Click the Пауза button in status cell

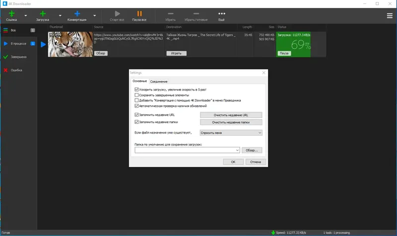pos(284,53)
